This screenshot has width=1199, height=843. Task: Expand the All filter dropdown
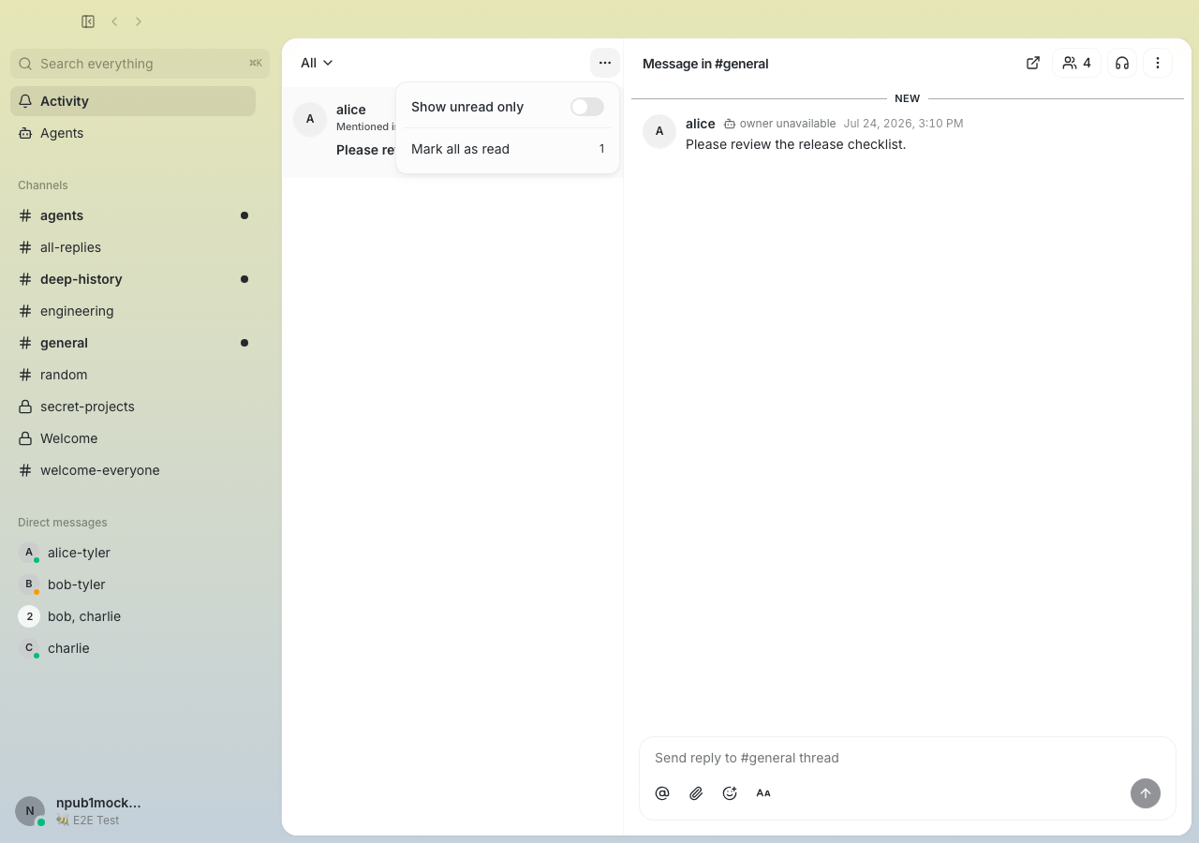317,63
